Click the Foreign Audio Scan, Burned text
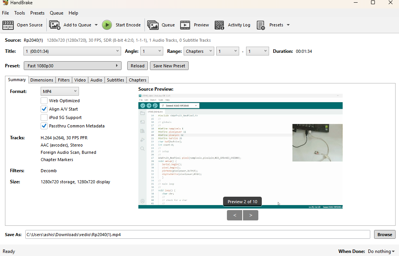Viewport: 399px width, 256px height. pyautogui.click(x=69, y=152)
